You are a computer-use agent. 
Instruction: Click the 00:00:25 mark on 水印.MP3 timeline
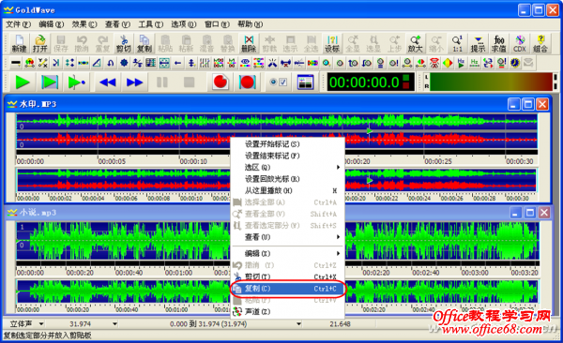pos(438,161)
